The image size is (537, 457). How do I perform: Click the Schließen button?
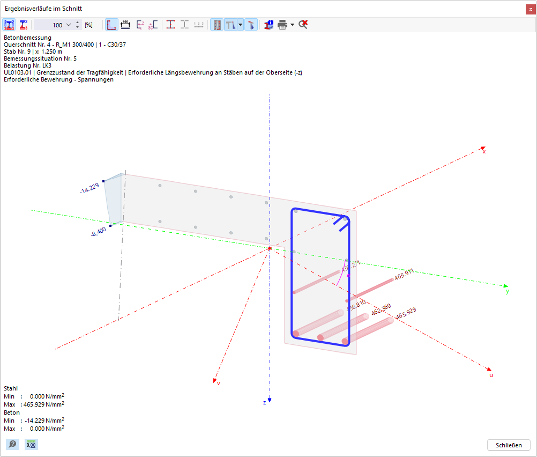point(509,445)
